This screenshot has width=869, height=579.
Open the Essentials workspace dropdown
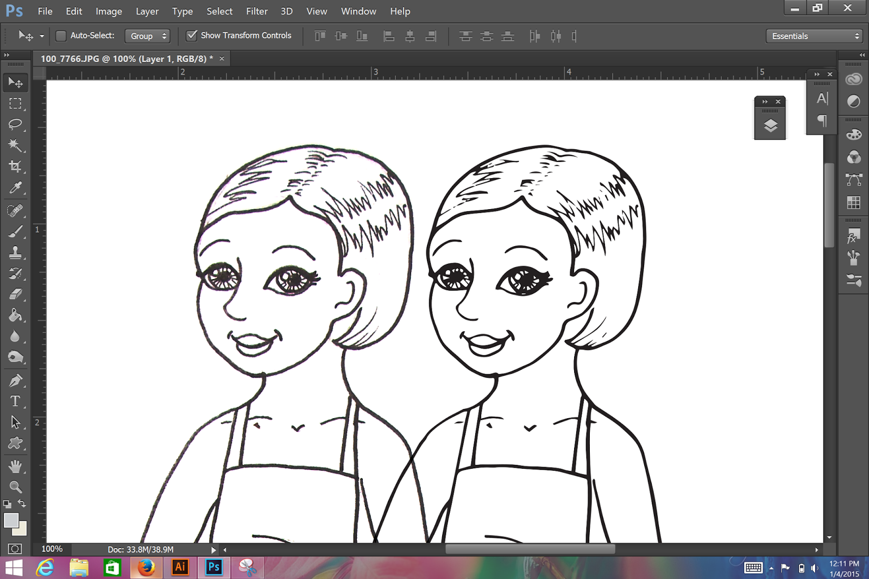(815, 36)
